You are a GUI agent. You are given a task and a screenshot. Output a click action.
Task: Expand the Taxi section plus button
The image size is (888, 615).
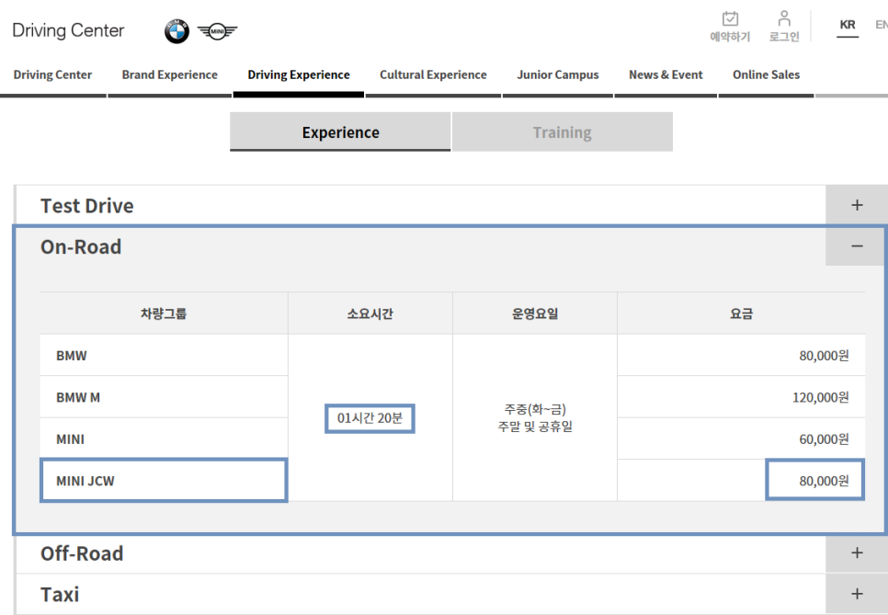click(x=857, y=594)
